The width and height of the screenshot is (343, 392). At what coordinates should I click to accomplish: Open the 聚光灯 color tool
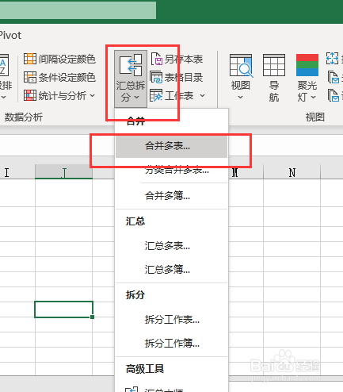(x=307, y=65)
